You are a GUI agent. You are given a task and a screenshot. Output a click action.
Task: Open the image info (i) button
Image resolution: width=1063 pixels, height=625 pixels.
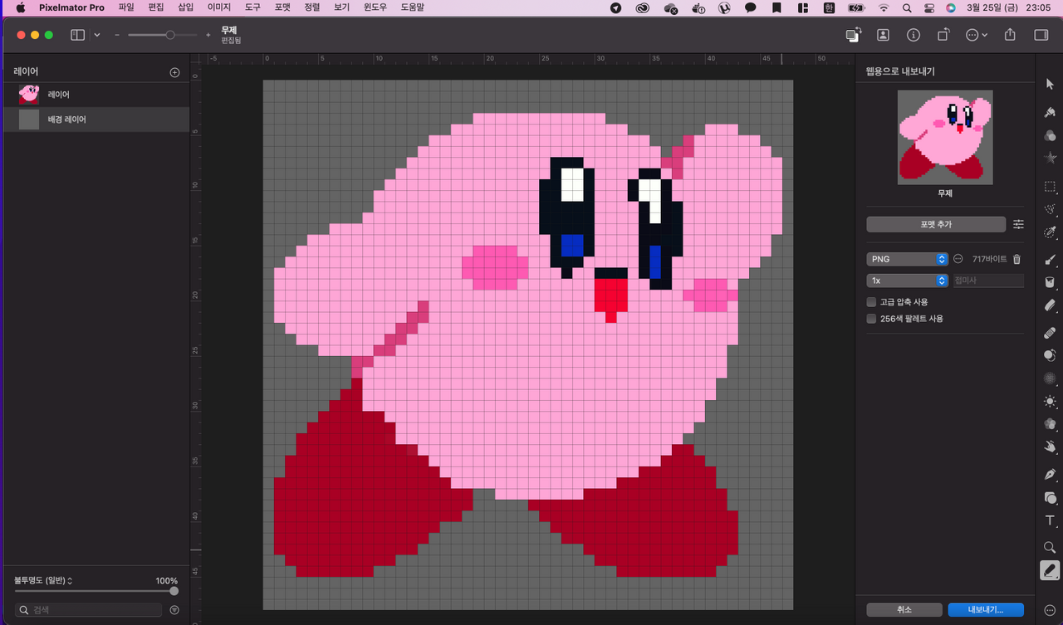point(914,35)
